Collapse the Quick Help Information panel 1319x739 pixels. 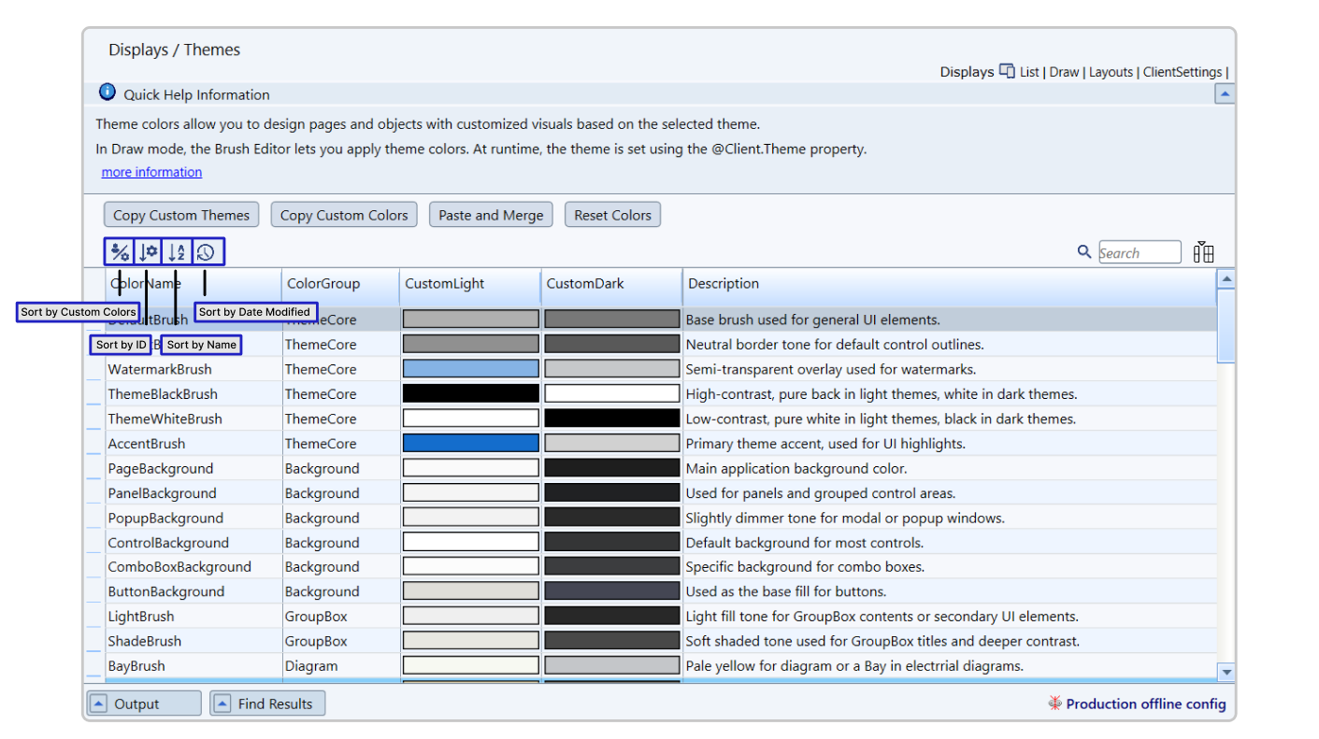(x=1224, y=94)
